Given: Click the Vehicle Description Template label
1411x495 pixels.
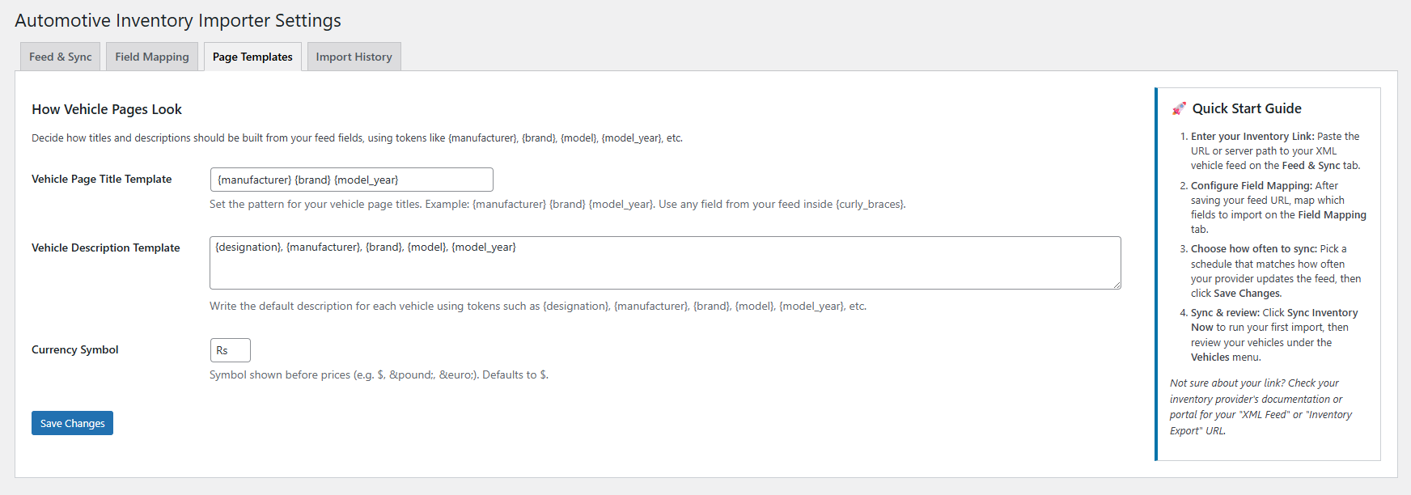Looking at the screenshot, I should [x=105, y=248].
